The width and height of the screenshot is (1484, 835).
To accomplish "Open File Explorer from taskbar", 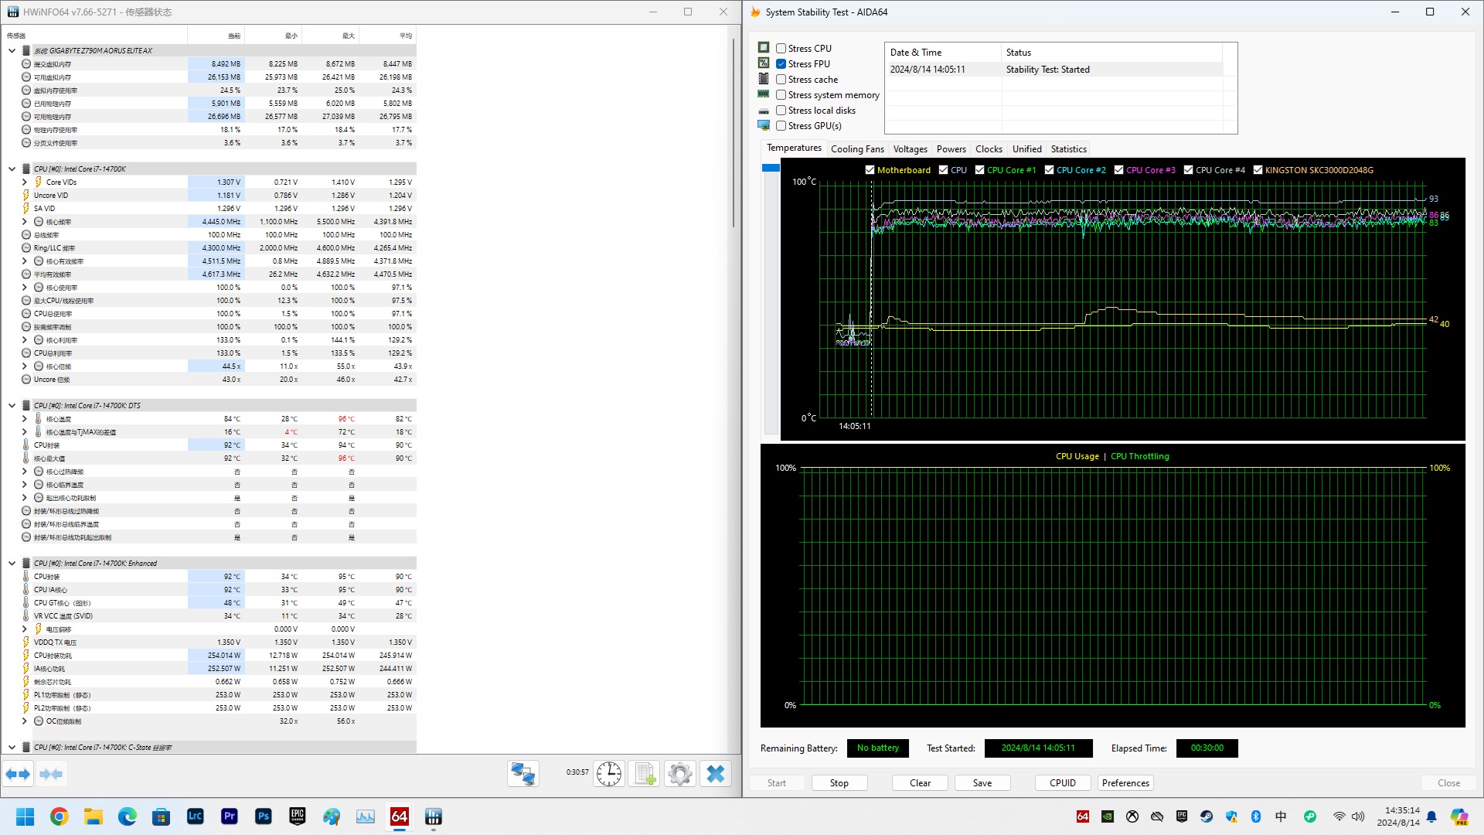I will point(94,816).
